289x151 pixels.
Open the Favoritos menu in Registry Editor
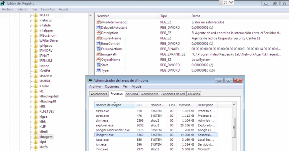[x=48, y=9]
